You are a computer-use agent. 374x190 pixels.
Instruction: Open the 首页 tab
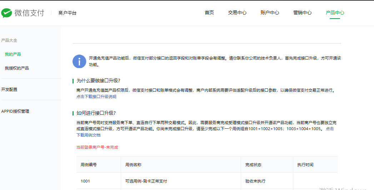click(x=209, y=12)
